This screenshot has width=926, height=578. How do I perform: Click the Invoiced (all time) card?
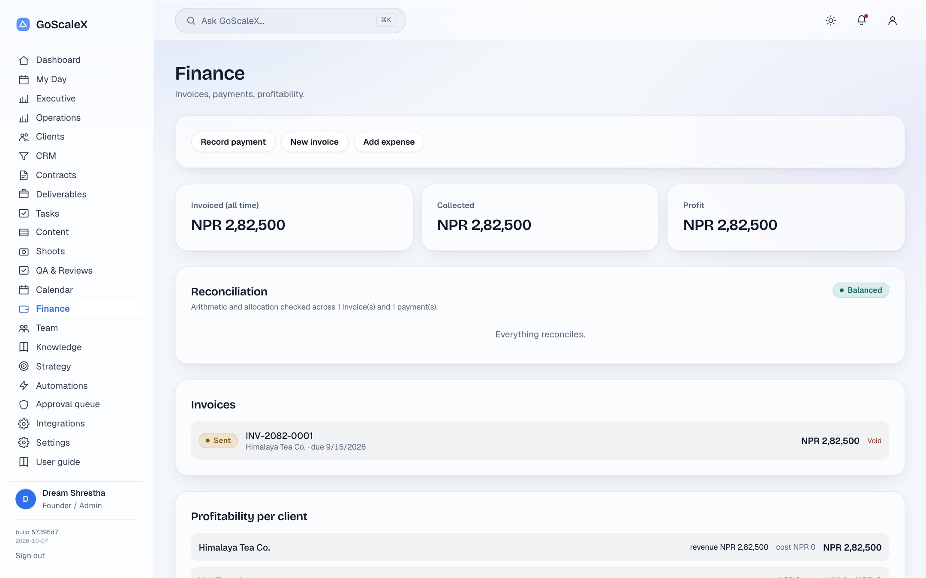tap(294, 217)
